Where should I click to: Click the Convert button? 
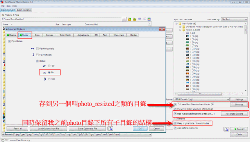239,129
